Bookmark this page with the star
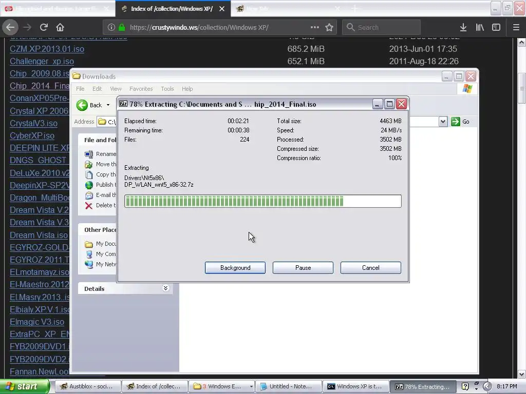This screenshot has height=394, width=526. [x=329, y=28]
